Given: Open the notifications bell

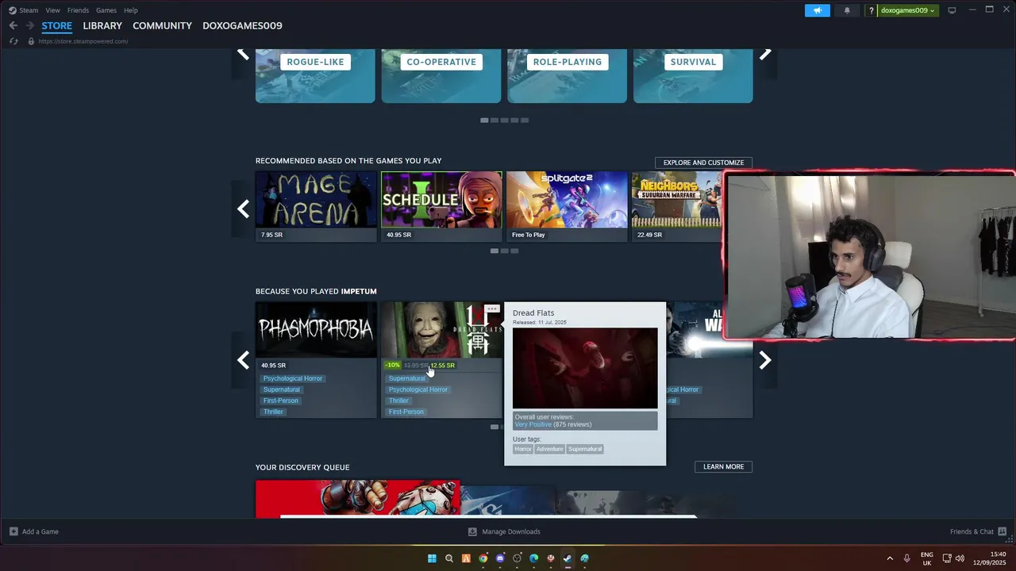Looking at the screenshot, I should click(847, 10).
